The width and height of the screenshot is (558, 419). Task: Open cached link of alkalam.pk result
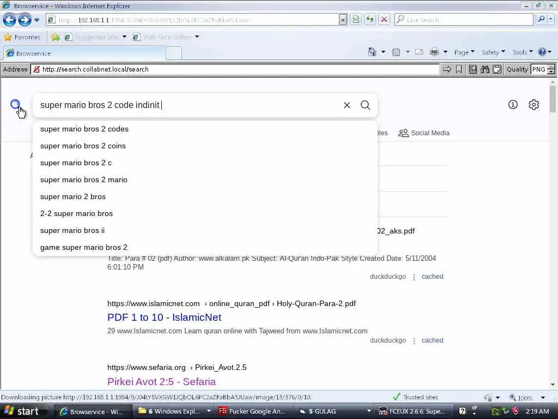coord(432,277)
